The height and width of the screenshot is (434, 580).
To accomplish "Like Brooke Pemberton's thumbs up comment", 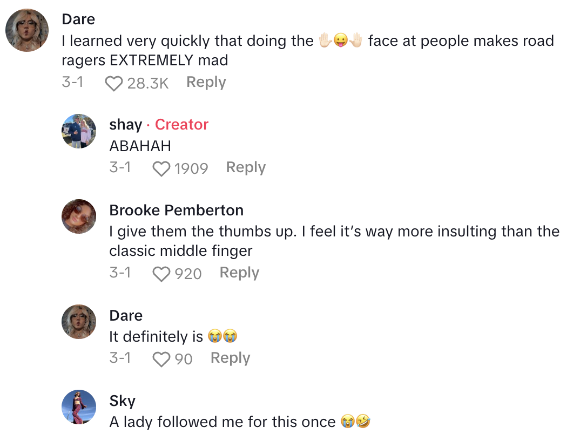I will pyautogui.click(x=161, y=274).
